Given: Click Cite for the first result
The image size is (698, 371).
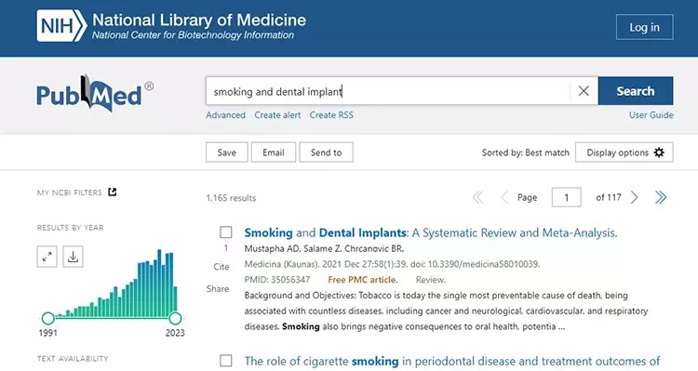Looking at the screenshot, I should [x=221, y=267].
